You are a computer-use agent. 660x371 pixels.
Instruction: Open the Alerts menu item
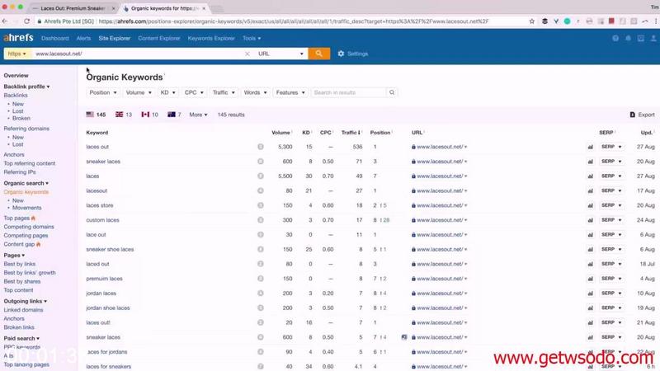point(83,38)
